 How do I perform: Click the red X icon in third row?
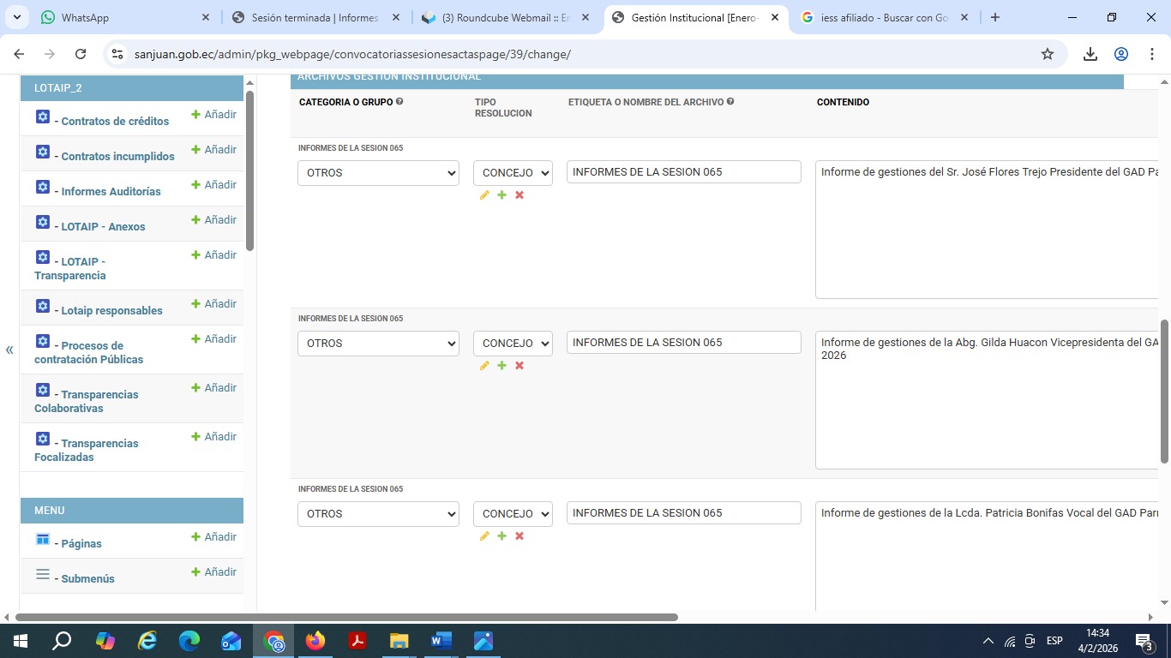pyautogui.click(x=519, y=536)
